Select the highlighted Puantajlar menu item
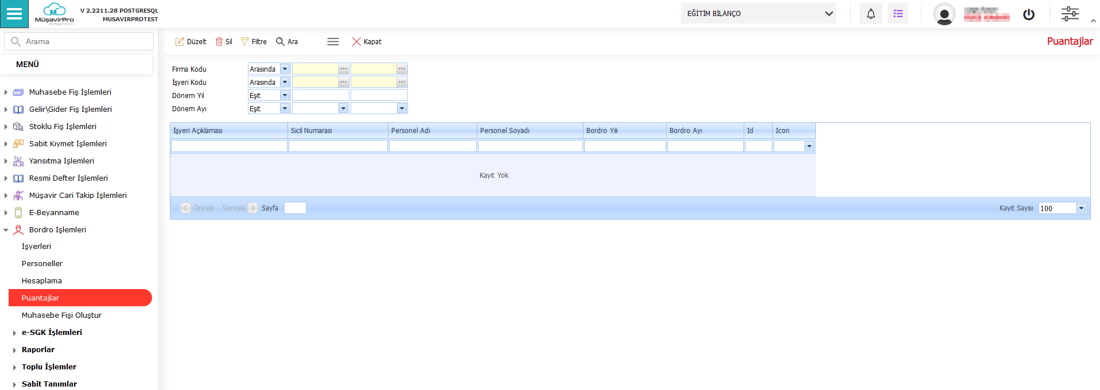1100x390 pixels. pos(80,298)
